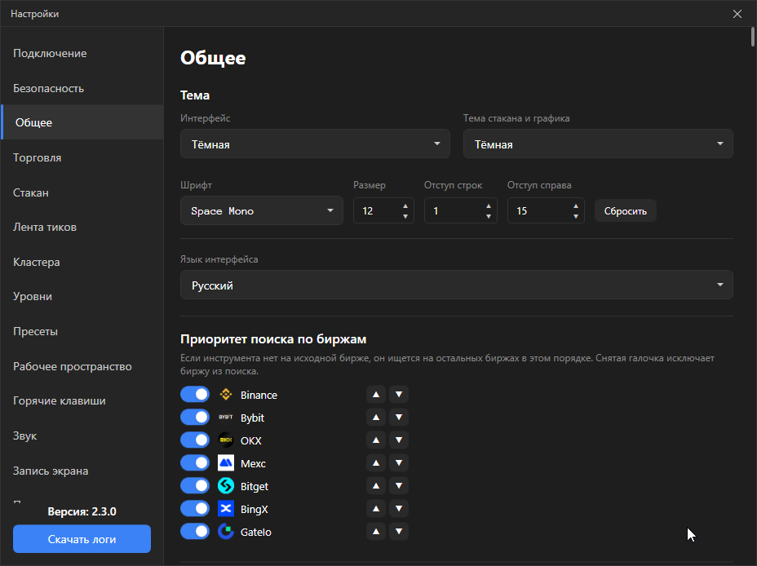Image resolution: width=757 pixels, height=566 pixels.
Task: Decrease the Отступ строк value
Action: [489, 216]
